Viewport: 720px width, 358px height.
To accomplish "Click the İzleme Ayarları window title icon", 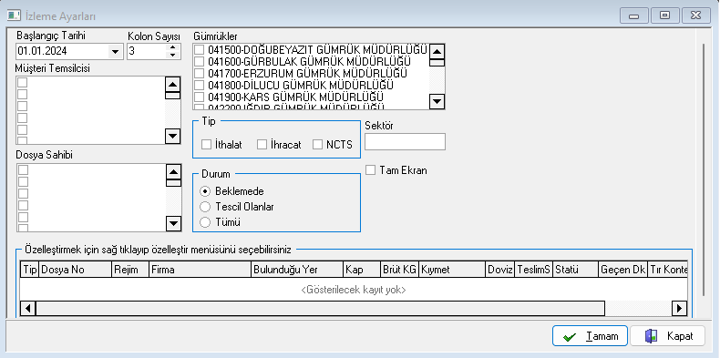I will [15, 15].
